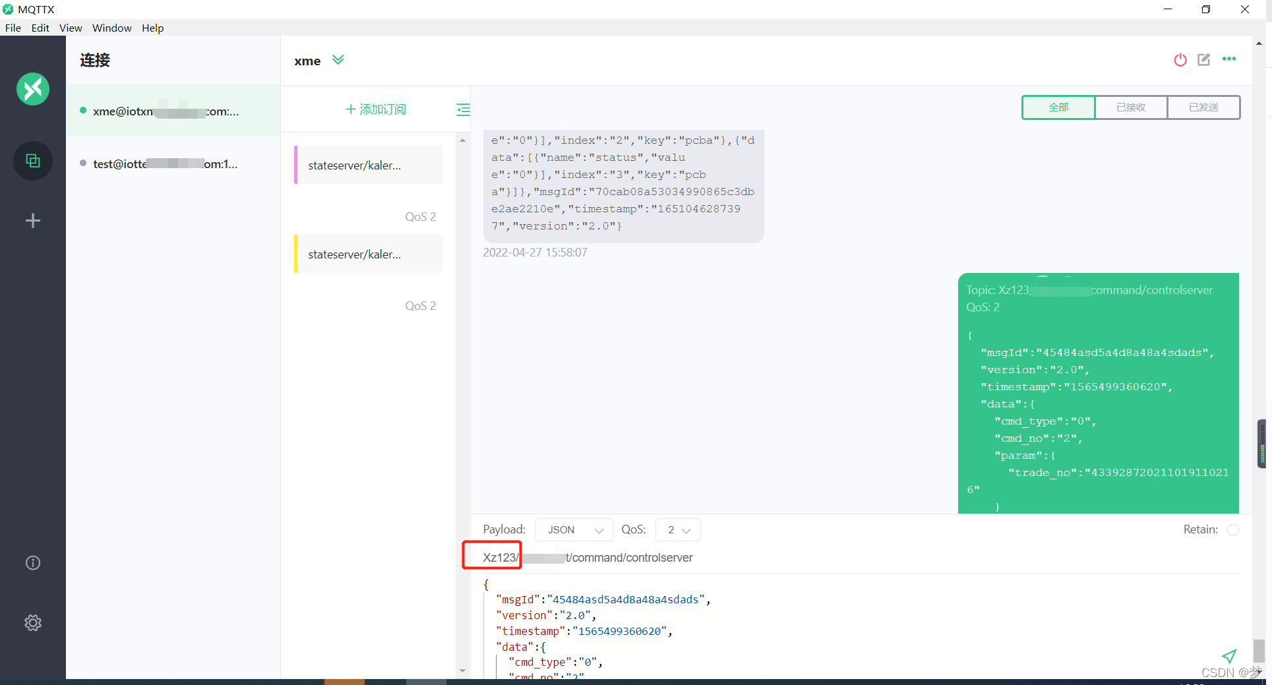
Task: Click the MQTTX logo in the sidebar
Action: [33, 89]
